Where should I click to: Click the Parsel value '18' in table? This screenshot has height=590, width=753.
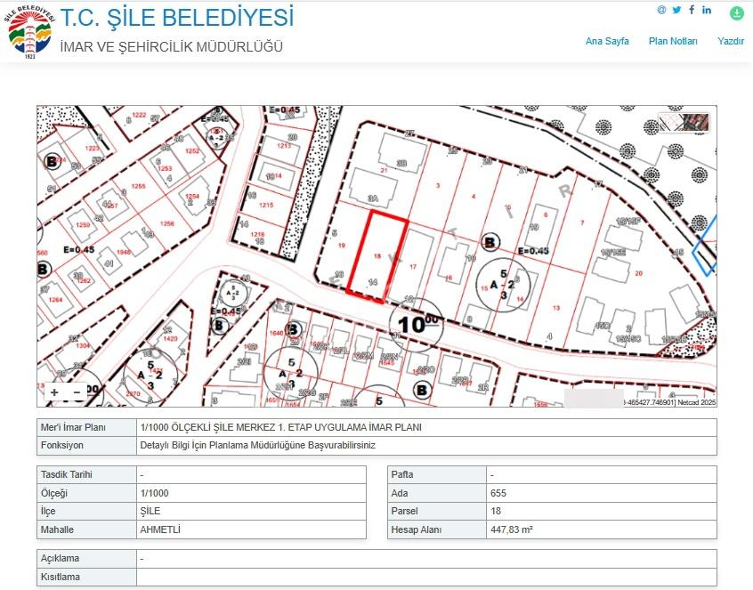(496, 511)
